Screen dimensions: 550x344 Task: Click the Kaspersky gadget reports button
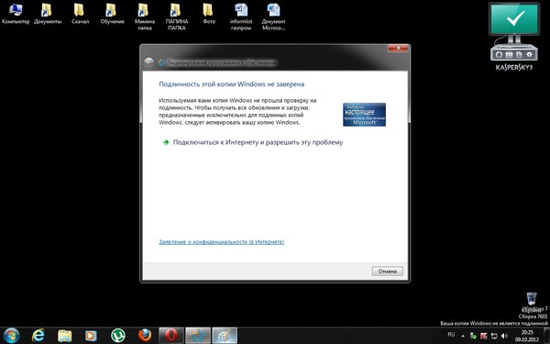[519, 54]
